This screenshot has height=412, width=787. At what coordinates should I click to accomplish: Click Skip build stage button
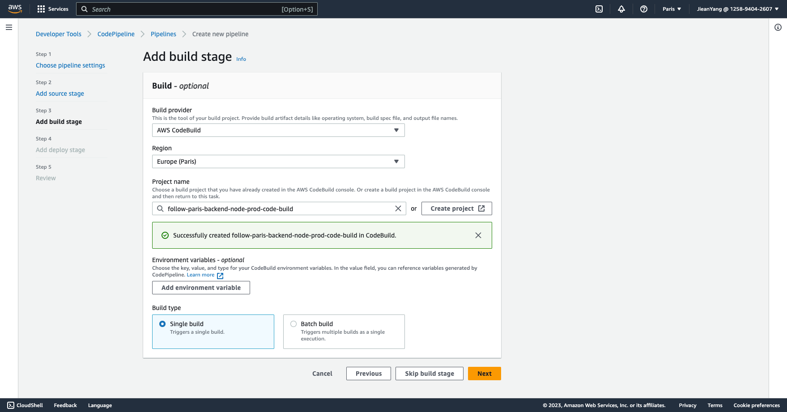click(x=430, y=374)
